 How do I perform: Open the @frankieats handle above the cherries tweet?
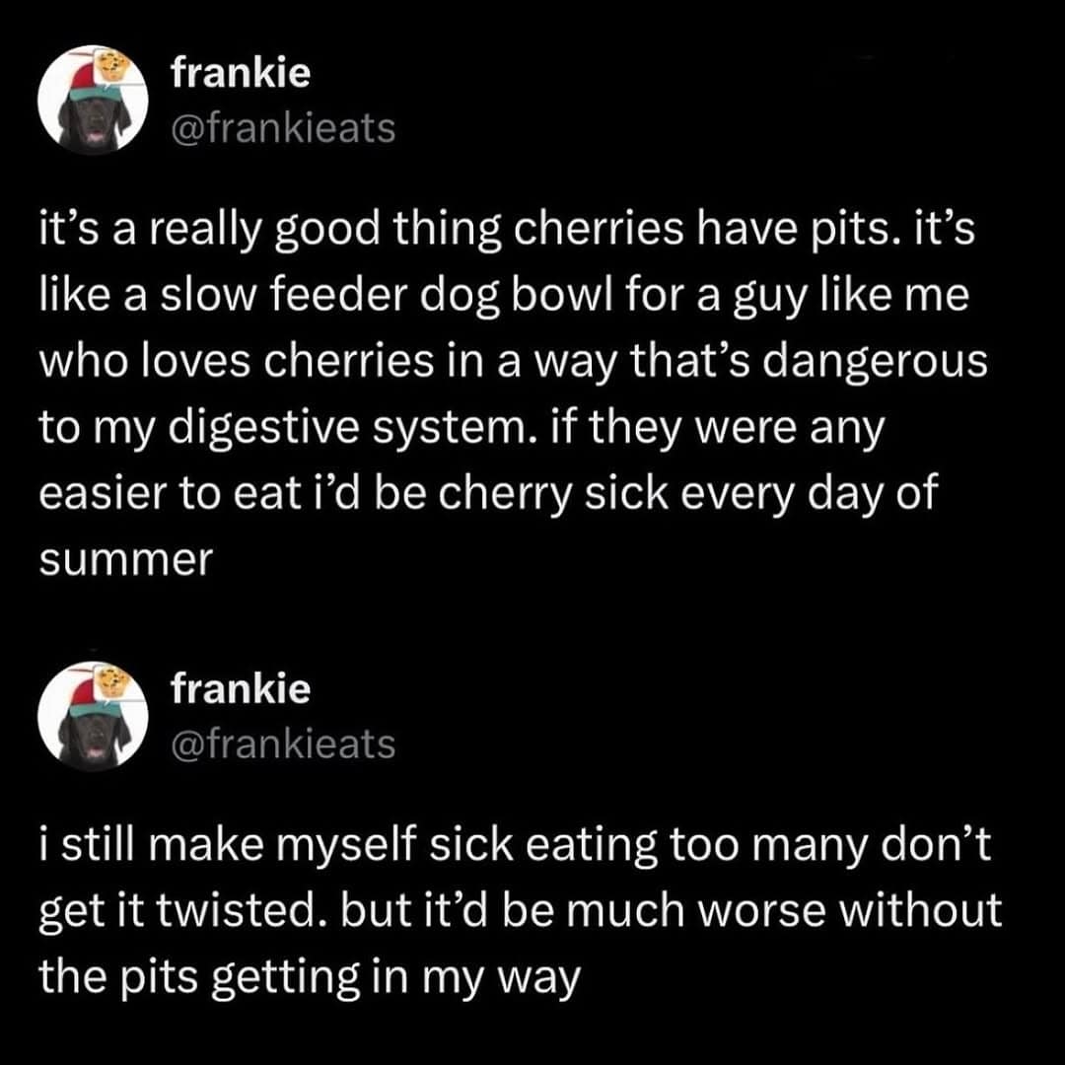(x=283, y=127)
